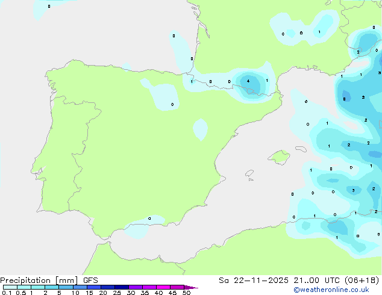Click the '10' legend scale label
This screenshot has height=295, width=382.
(x=75, y=293)
